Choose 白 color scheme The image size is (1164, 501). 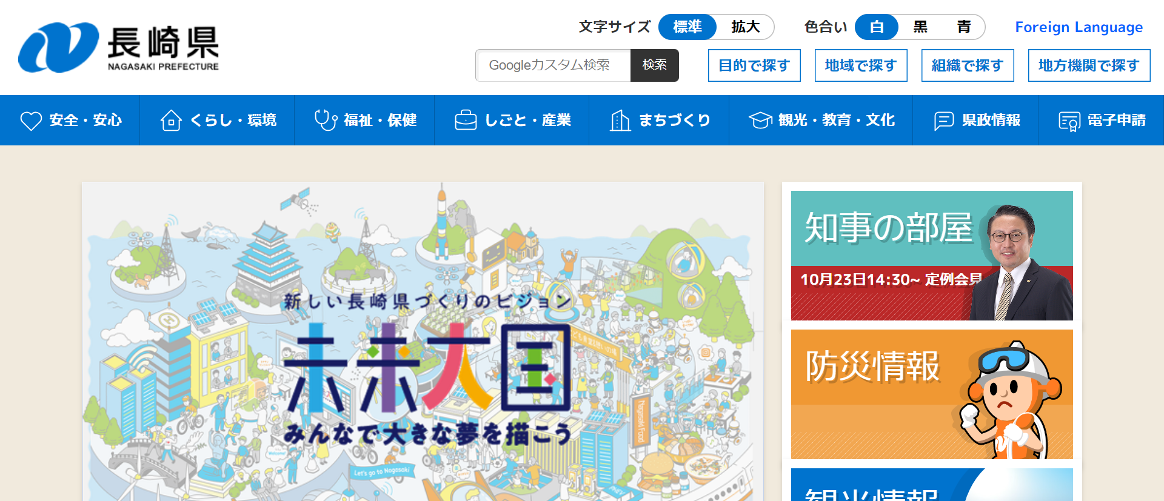877,27
